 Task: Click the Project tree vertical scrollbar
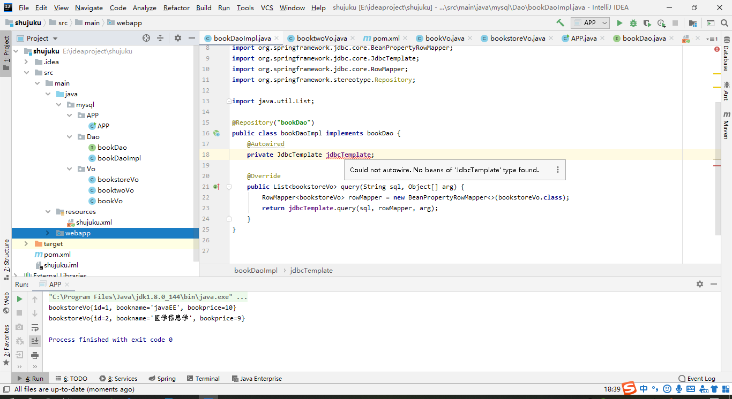196,154
